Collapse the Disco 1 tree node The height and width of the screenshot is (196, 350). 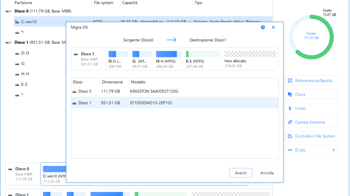tap(9, 43)
